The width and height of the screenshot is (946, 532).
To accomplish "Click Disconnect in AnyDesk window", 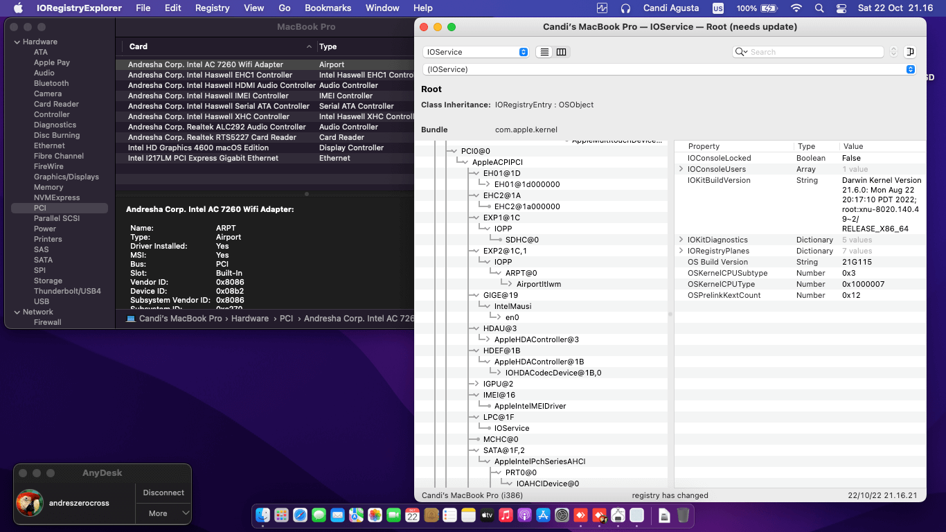I will (x=163, y=493).
